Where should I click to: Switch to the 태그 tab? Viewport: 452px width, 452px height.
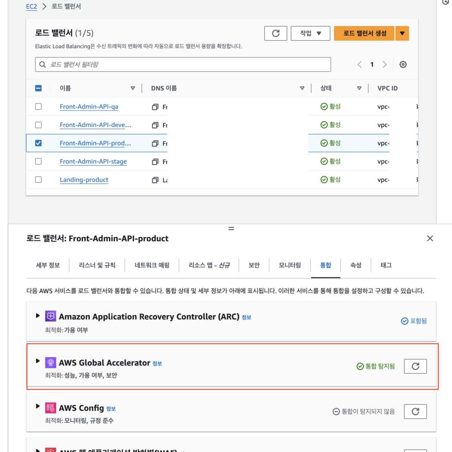point(385,265)
